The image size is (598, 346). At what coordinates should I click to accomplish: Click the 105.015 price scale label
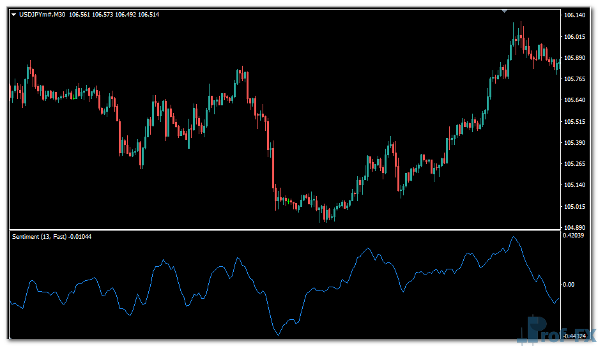[576, 207]
